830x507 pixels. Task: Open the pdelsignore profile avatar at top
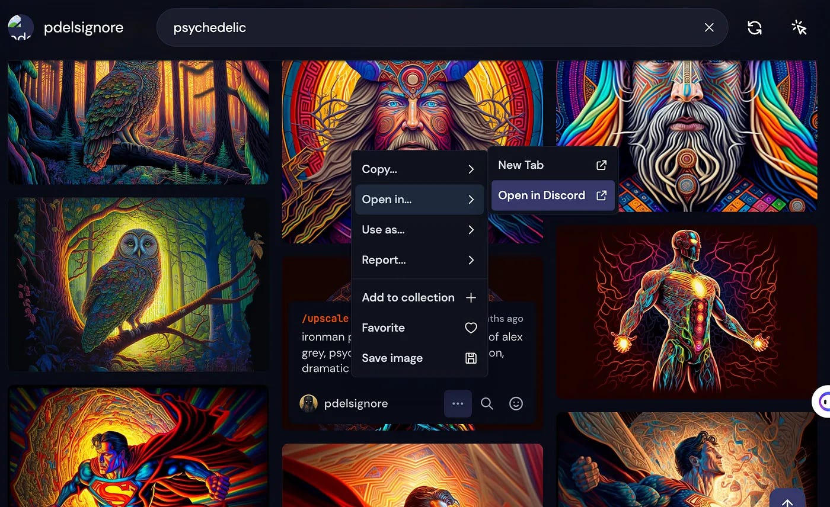(20, 27)
